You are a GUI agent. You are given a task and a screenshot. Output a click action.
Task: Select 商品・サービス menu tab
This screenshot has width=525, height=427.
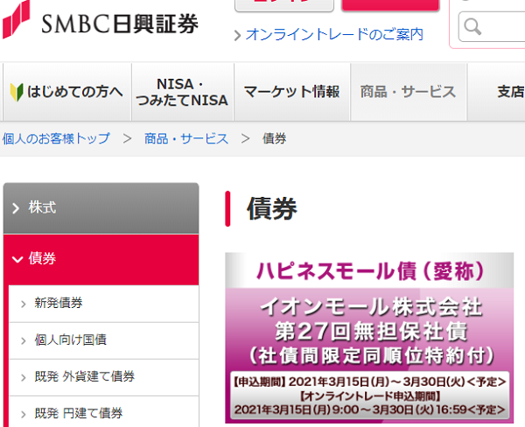click(408, 92)
